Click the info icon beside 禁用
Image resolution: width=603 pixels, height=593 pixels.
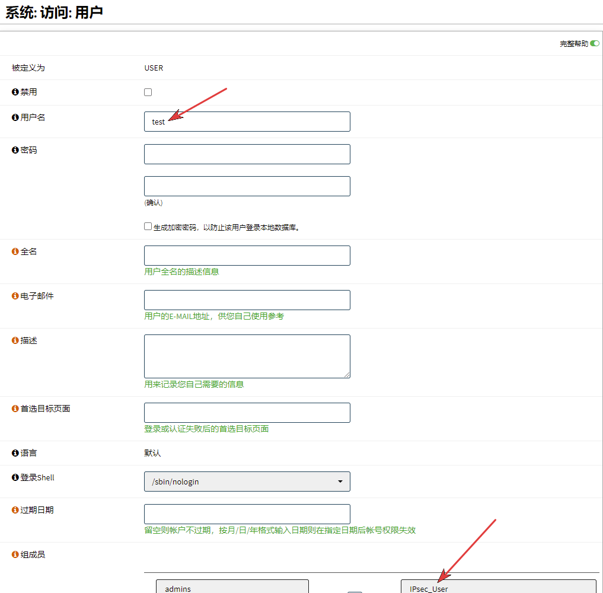pos(15,92)
